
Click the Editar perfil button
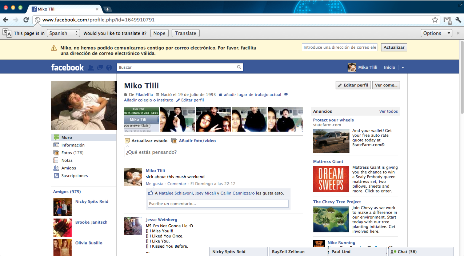coord(353,85)
